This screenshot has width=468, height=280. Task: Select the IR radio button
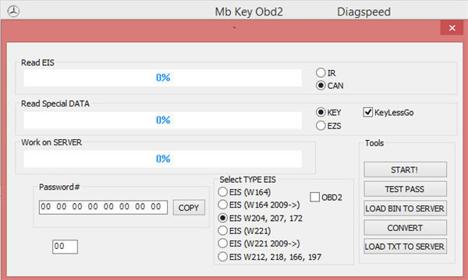pyautogui.click(x=321, y=72)
